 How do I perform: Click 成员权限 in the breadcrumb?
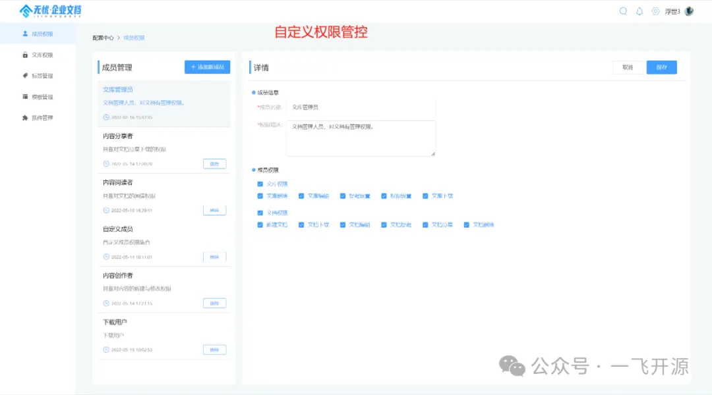pyautogui.click(x=134, y=38)
